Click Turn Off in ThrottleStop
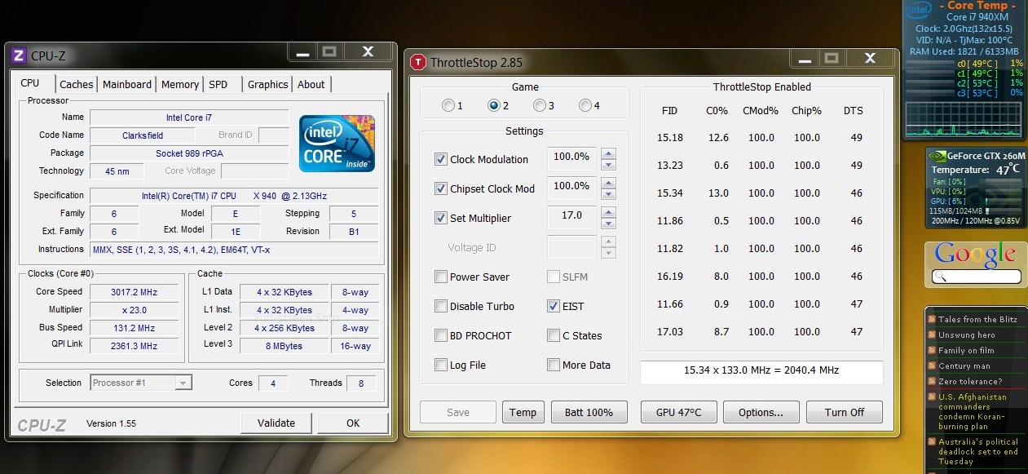Viewport: 1028px width, 474px height. coord(845,412)
